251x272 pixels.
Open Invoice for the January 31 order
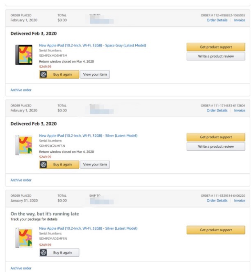240,200
